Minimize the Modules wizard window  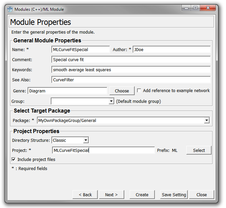click(x=187, y=8)
